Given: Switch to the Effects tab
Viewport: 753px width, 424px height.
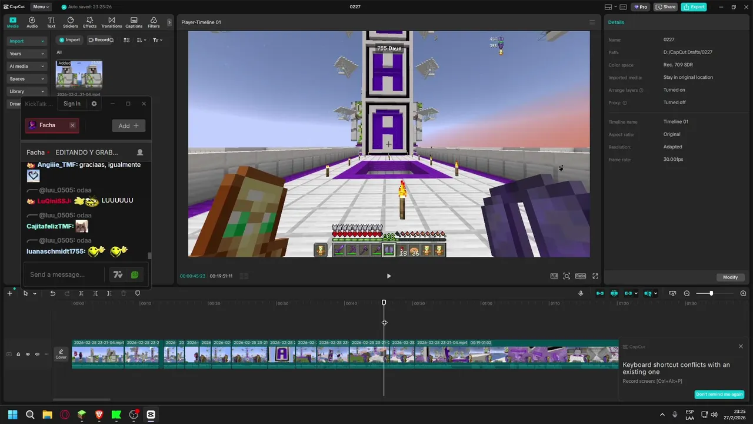Looking at the screenshot, I should point(89,22).
